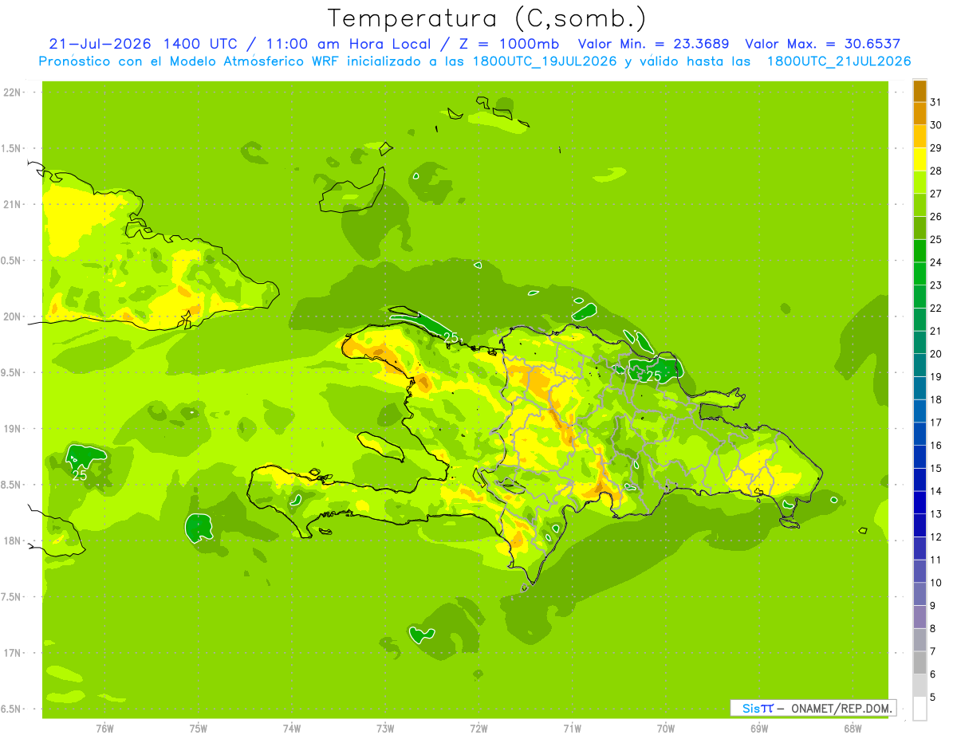Click the legend value '13'

(x=936, y=513)
